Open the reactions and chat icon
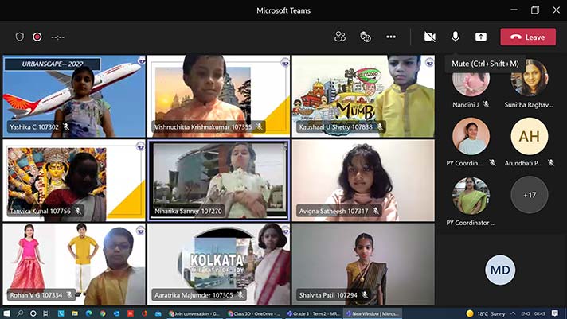Screen dimensions: 567x319 tap(366, 37)
